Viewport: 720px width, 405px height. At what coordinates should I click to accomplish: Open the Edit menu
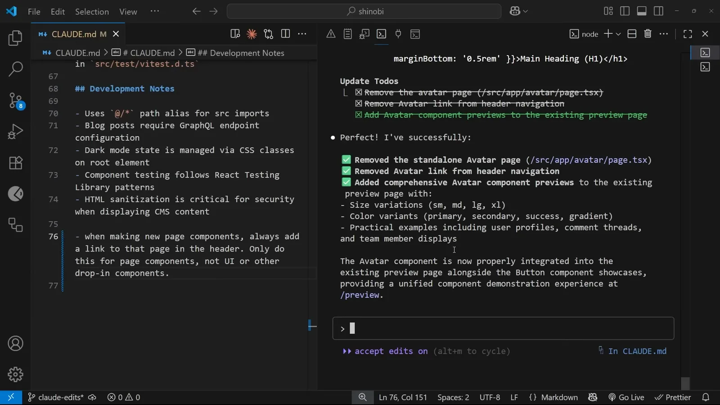click(58, 11)
